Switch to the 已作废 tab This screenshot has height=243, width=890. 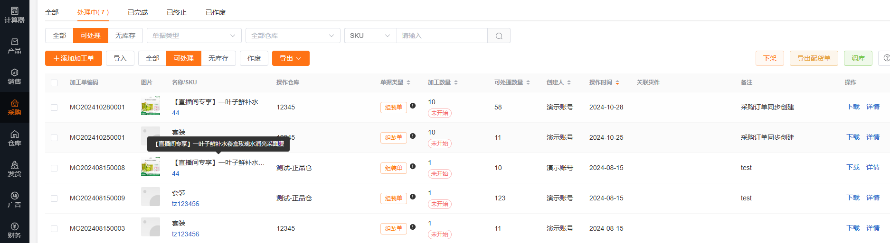tap(216, 12)
